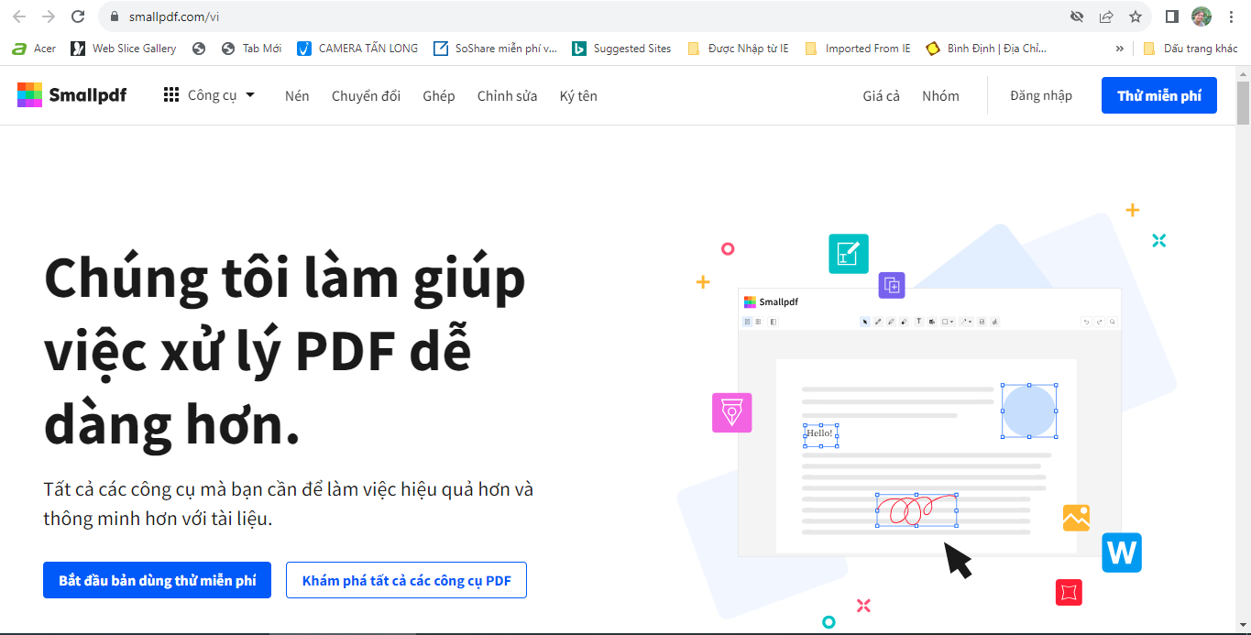Open the Bình Định | Địa Chỉ bookmark
Screen dimensions: 1251x635
(x=986, y=49)
